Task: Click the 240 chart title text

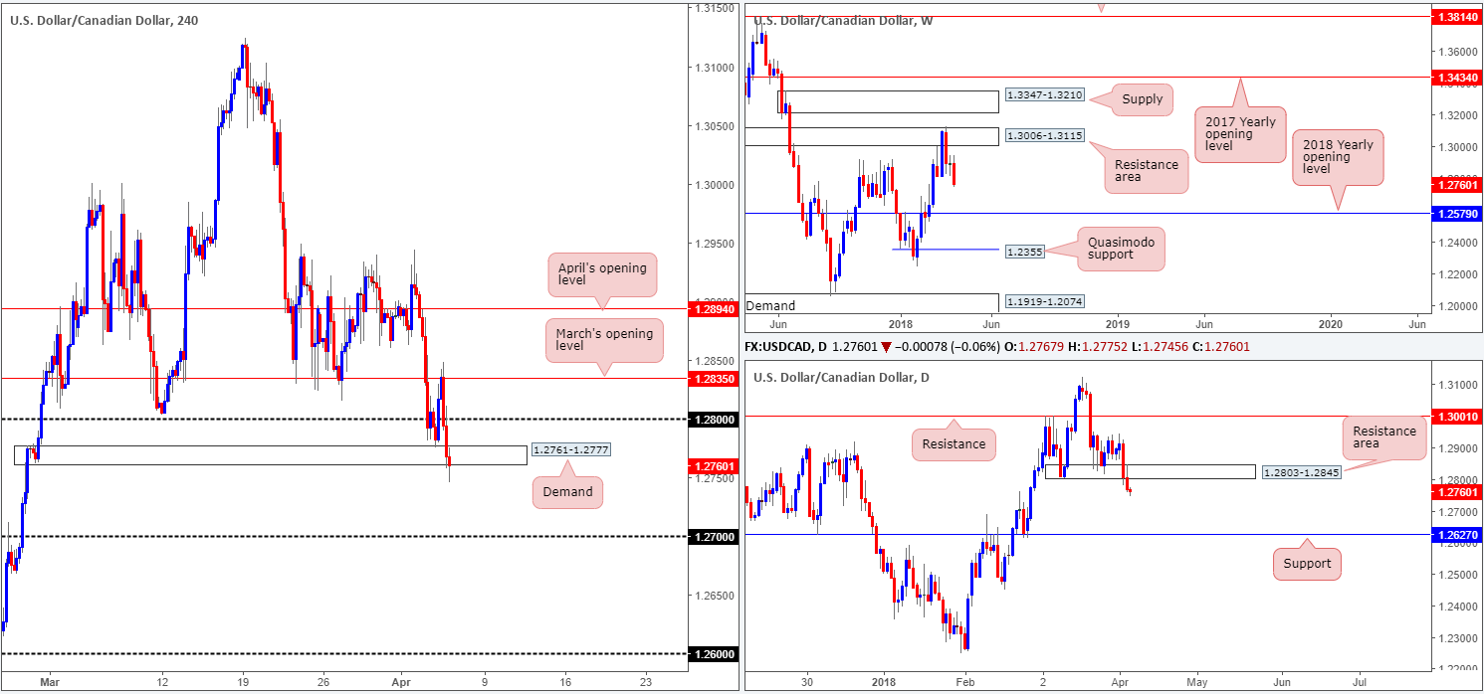Action: (x=105, y=20)
